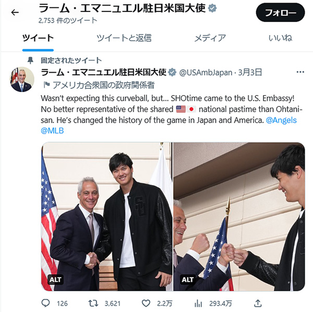313x312 pixels.
Task: Click the verified badge in the header
Action: click(212, 8)
